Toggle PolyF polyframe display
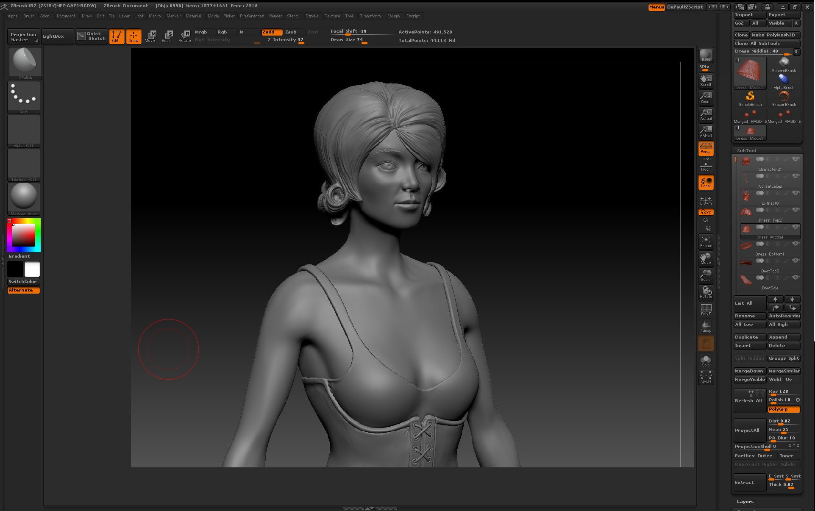Viewport: 815px width, 511px height. pos(706,309)
